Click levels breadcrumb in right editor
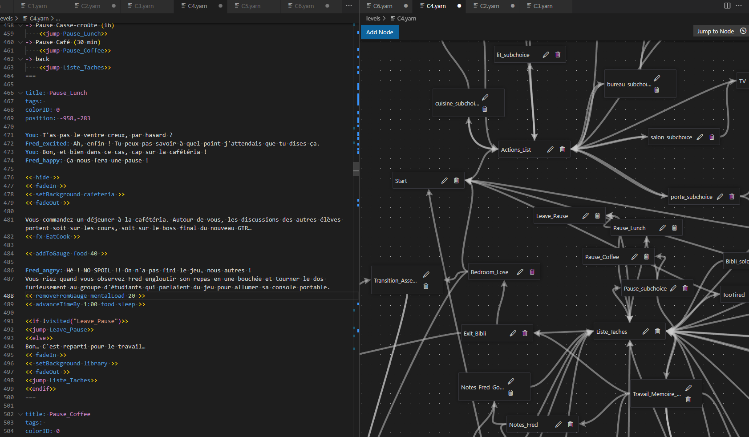749x437 pixels. coord(373,18)
